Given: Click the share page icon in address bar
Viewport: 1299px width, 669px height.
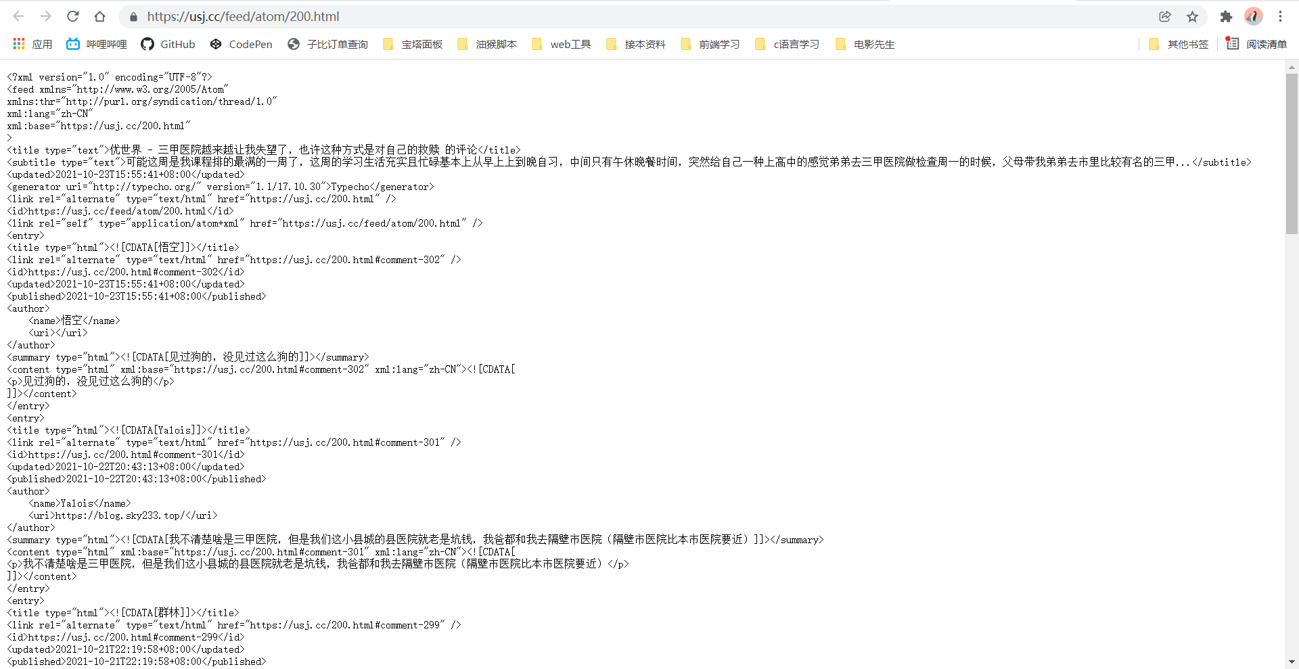Looking at the screenshot, I should [x=1164, y=16].
